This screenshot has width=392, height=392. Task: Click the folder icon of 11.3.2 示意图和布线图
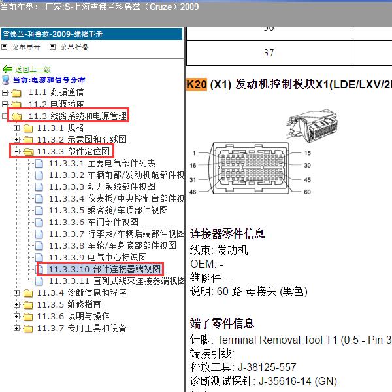coord(28,140)
